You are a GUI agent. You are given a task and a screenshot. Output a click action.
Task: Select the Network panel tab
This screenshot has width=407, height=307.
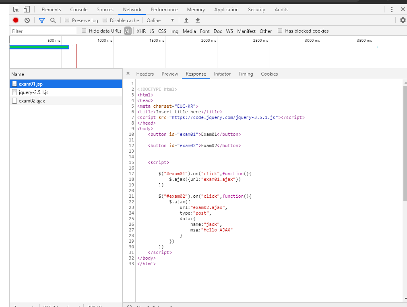click(132, 10)
